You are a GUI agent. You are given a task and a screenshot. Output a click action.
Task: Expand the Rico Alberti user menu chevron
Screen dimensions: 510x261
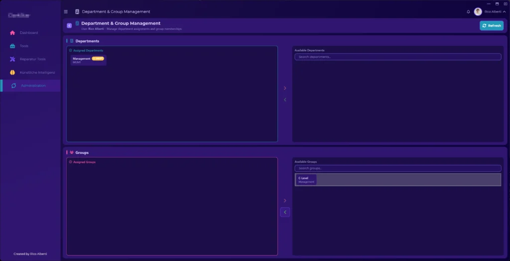504,12
